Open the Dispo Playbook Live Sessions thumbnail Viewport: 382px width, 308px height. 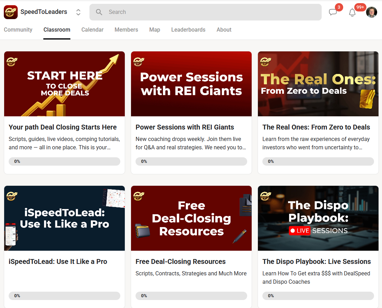[x=318, y=218]
